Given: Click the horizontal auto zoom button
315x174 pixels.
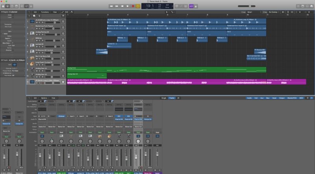Looking at the screenshot, I should coord(292,12).
